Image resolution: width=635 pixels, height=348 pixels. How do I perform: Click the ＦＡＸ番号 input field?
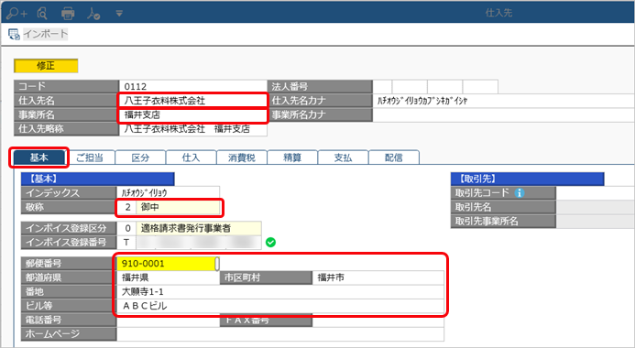378,321
